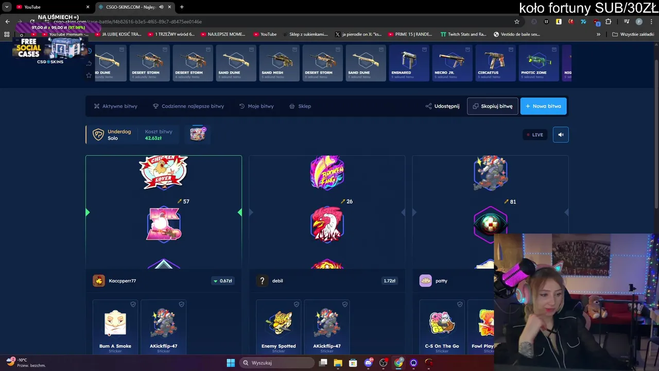Switch to Aktywne bitwy tab

(115, 106)
